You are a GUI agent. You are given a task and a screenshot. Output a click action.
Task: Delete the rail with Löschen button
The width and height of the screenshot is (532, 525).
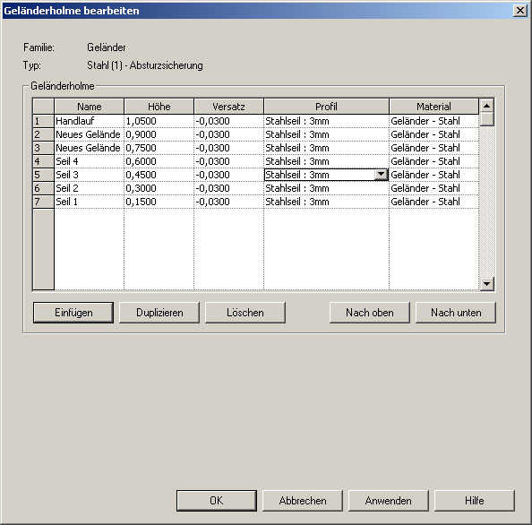click(x=245, y=312)
